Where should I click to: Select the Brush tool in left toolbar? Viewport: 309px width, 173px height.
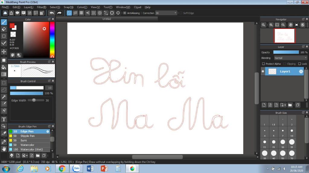point(4,22)
